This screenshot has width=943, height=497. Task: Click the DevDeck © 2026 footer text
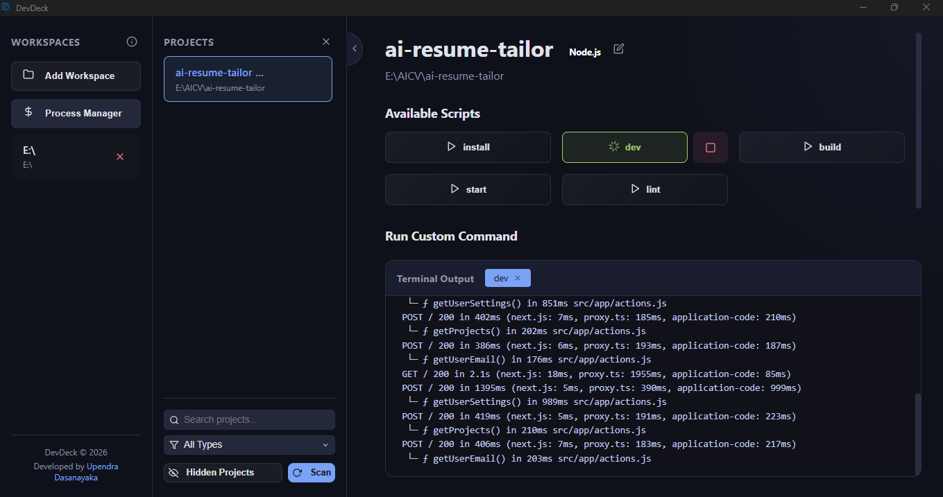pos(76,453)
